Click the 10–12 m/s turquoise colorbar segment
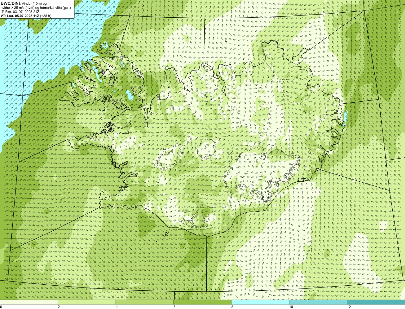The height and width of the screenshot is (309, 405). [318, 302]
